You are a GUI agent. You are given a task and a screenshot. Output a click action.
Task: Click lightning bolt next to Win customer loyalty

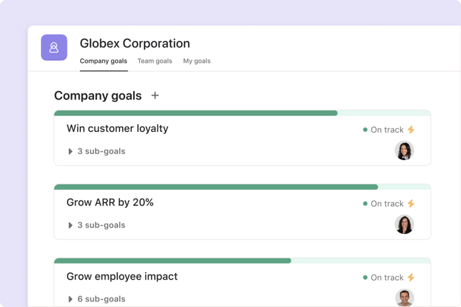411,130
